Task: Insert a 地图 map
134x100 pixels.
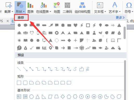Action: (57, 8)
